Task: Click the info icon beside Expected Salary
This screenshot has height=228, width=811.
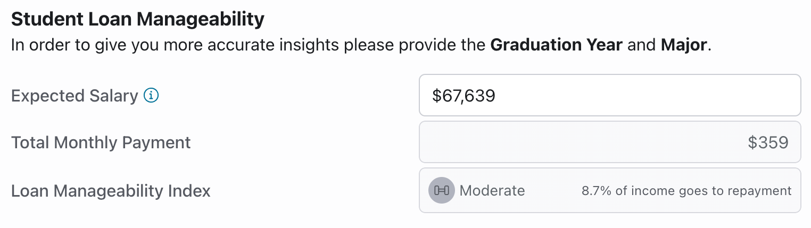Action: pyautogui.click(x=152, y=96)
